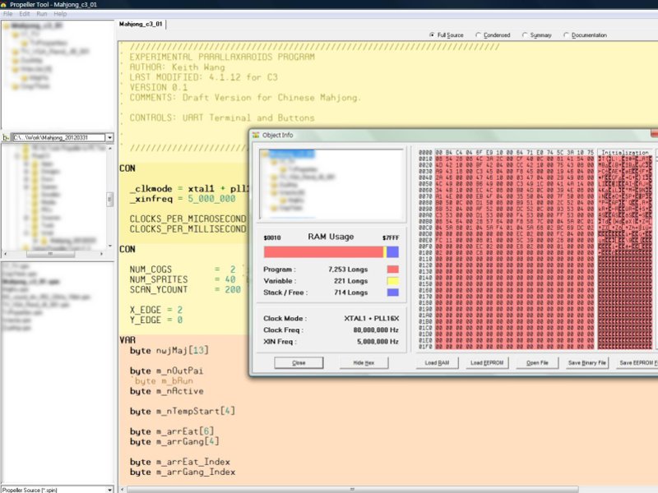Click the "X_EDGE = 2" code line
Viewport: 658px width, 493px height.
(x=156, y=310)
